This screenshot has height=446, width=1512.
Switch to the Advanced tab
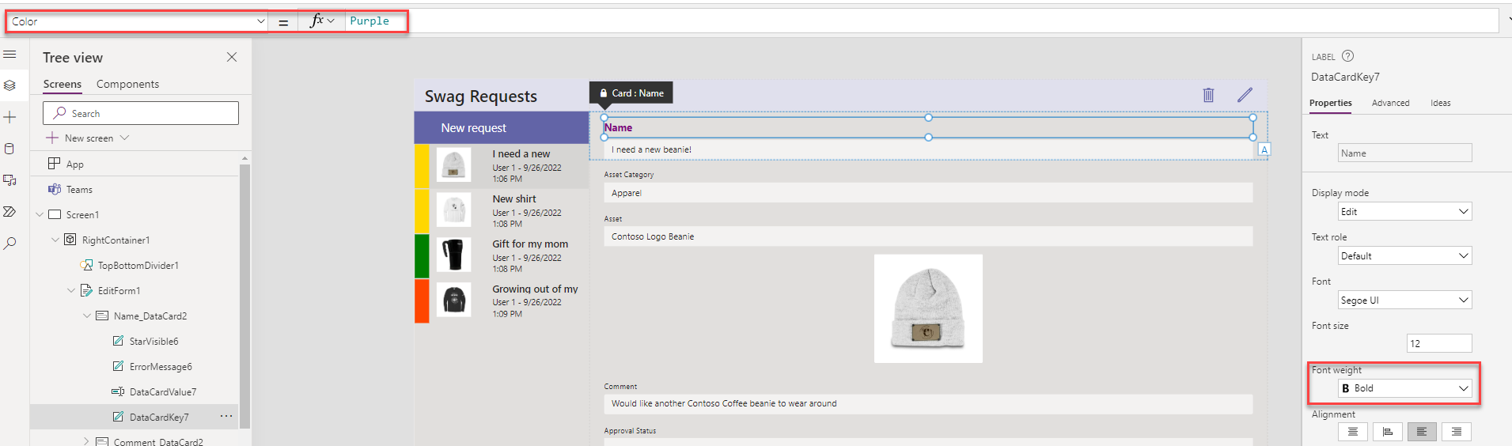pos(1390,103)
